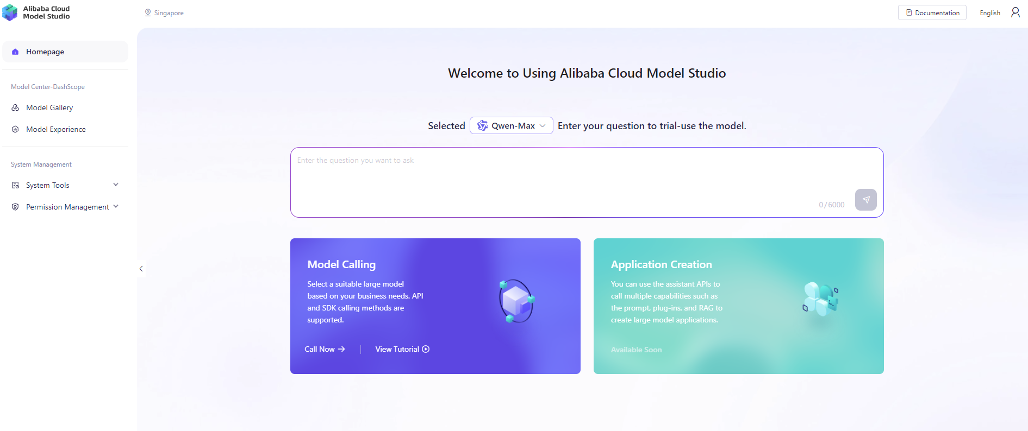Click the Model Gallery icon
Image resolution: width=1028 pixels, height=431 pixels.
[15, 107]
